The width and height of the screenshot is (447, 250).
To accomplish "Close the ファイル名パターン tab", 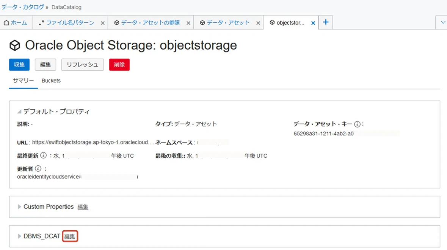I will [103, 23].
